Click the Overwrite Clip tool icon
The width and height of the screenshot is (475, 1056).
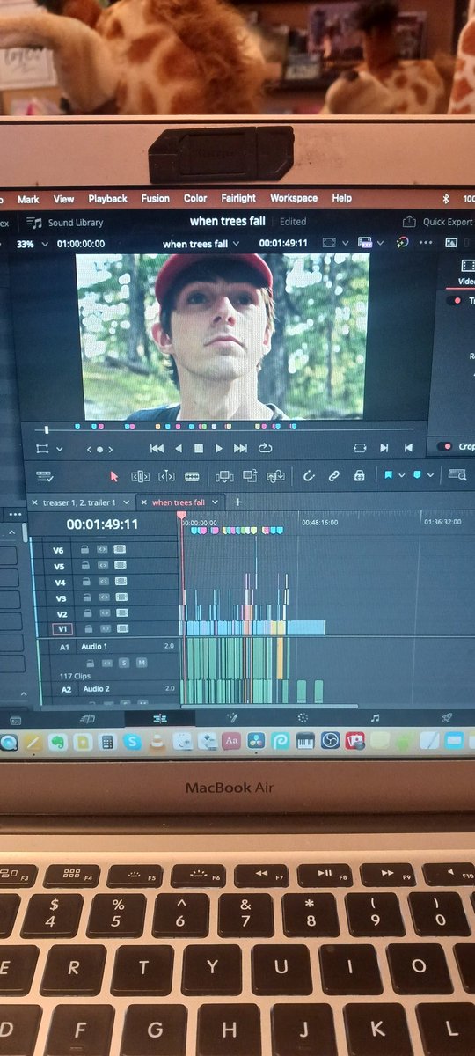pyautogui.click(x=250, y=476)
